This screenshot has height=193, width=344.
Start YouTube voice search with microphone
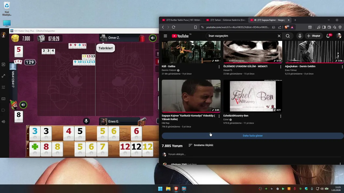[x=300, y=36]
